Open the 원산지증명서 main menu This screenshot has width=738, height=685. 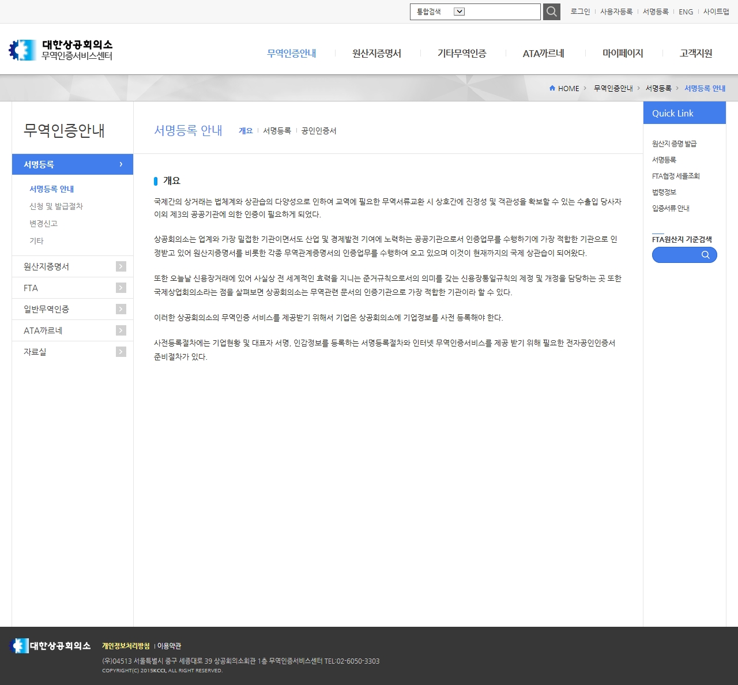click(x=376, y=53)
